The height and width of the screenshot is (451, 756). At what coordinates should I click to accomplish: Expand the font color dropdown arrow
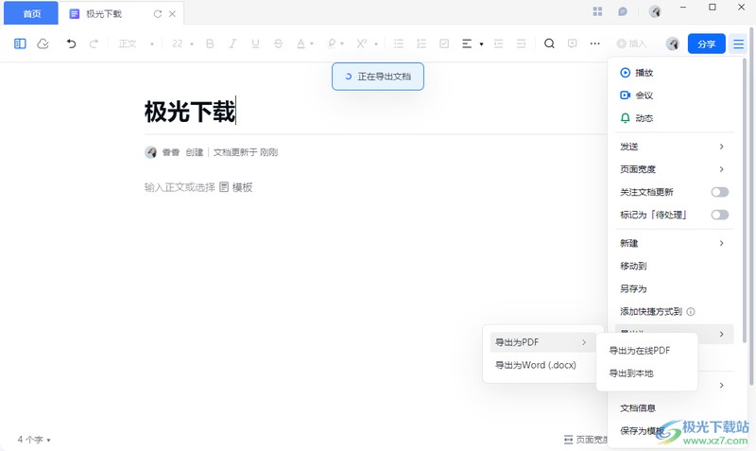(x=312, y=43)
